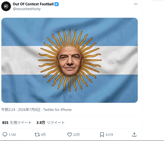Open the Argentina flag image attachment
Screen dimensions: 164x141
tap(69, 60)
